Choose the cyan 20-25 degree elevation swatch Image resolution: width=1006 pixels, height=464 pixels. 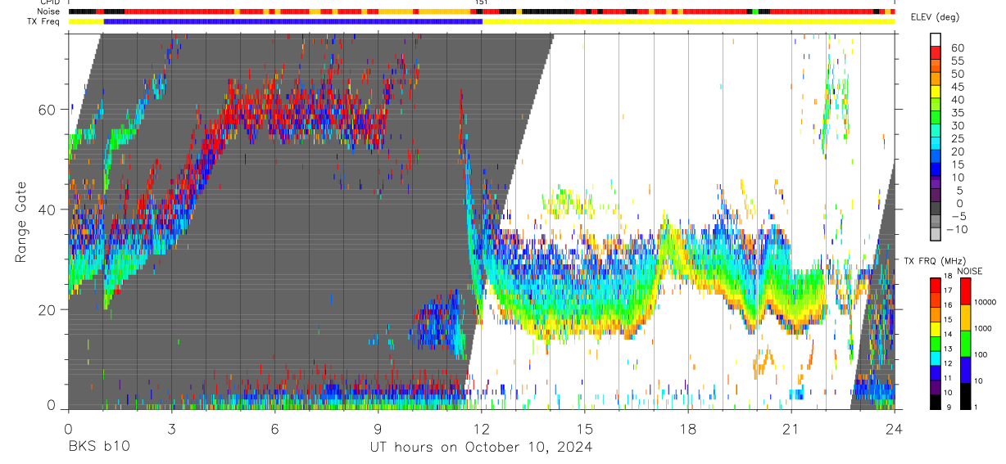coord(936,142)
